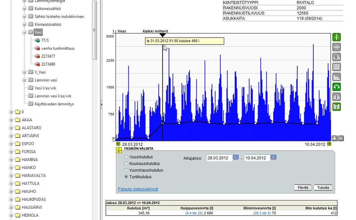356x220 pixels.
Task: Open Vesi l/as/vrk report
Action: 45,88
